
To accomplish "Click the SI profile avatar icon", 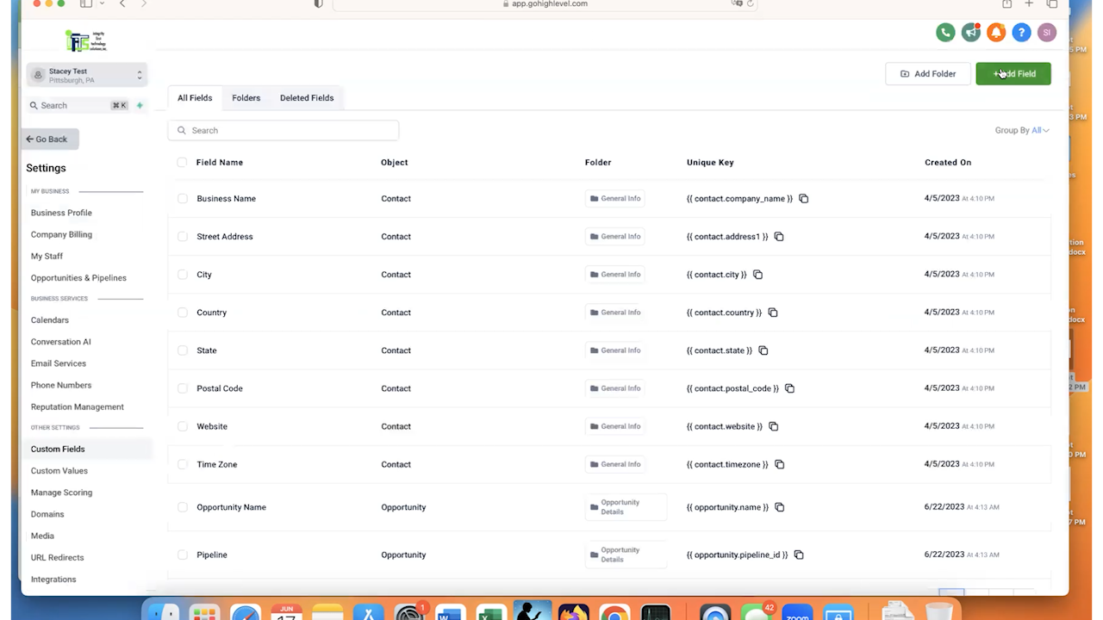I will pyautogui.click(x=1046, y=32).
